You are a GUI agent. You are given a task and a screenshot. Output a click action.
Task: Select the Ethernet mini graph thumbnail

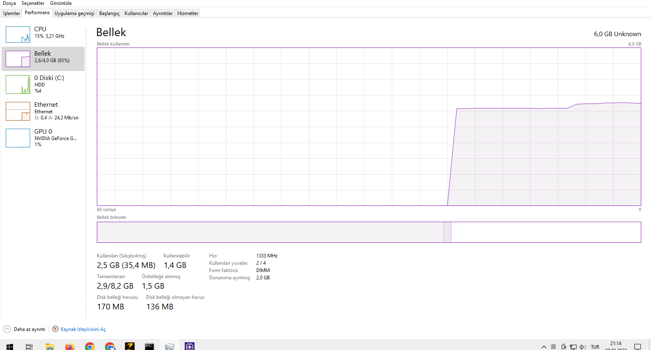18,111
